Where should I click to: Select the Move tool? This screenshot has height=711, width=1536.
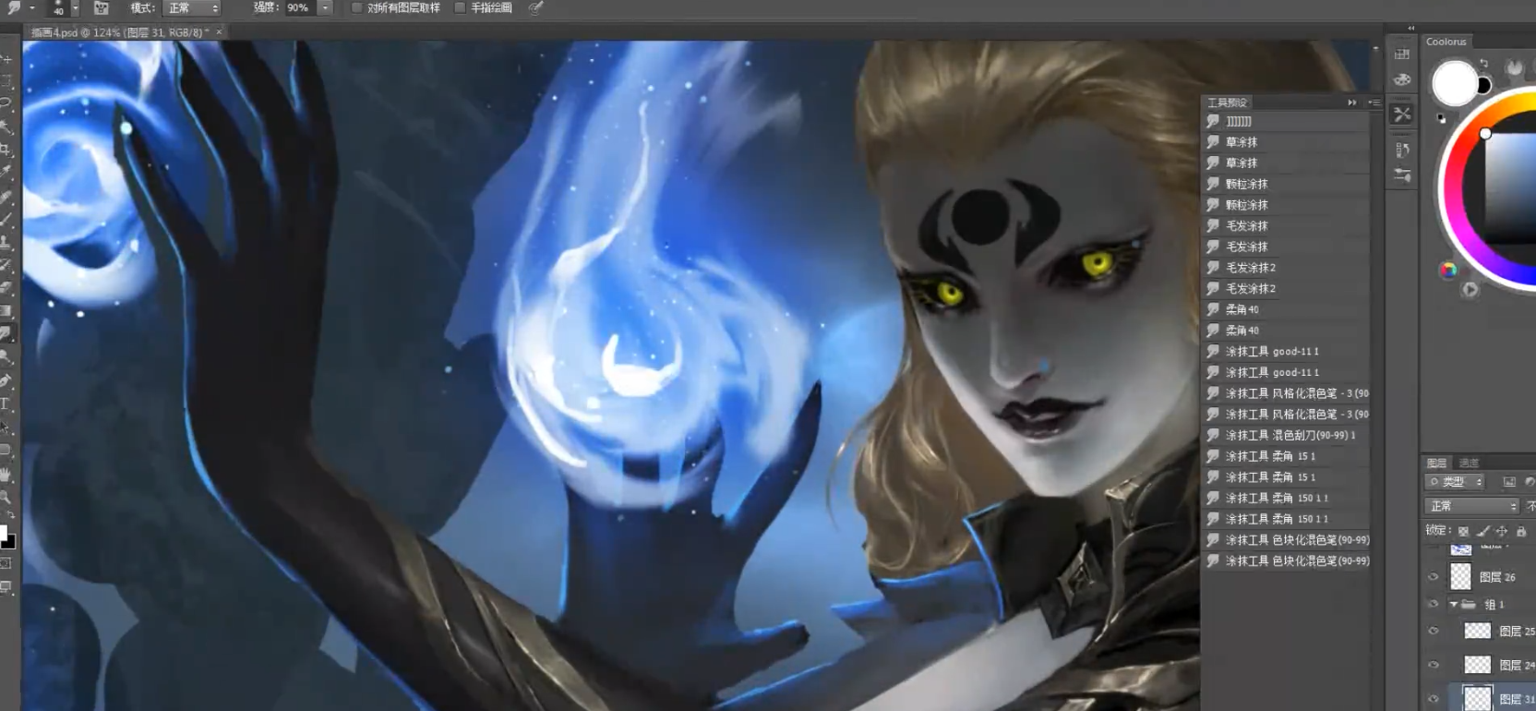[x=6, y=59]
